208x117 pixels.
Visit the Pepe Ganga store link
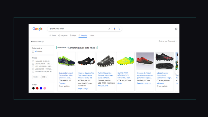pos(83,89)
